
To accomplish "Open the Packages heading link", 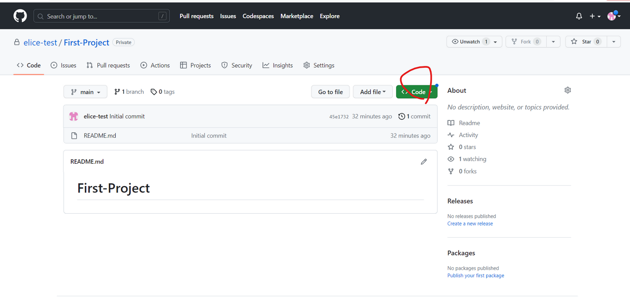I will point(461,253).
